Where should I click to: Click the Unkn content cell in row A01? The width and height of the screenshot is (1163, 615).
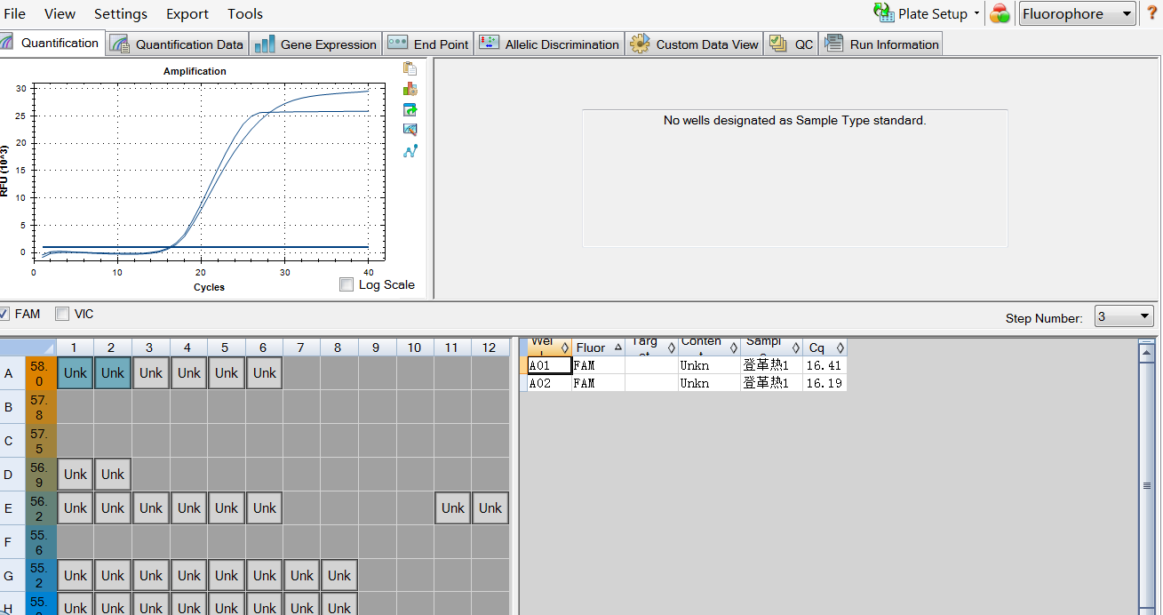709,365
